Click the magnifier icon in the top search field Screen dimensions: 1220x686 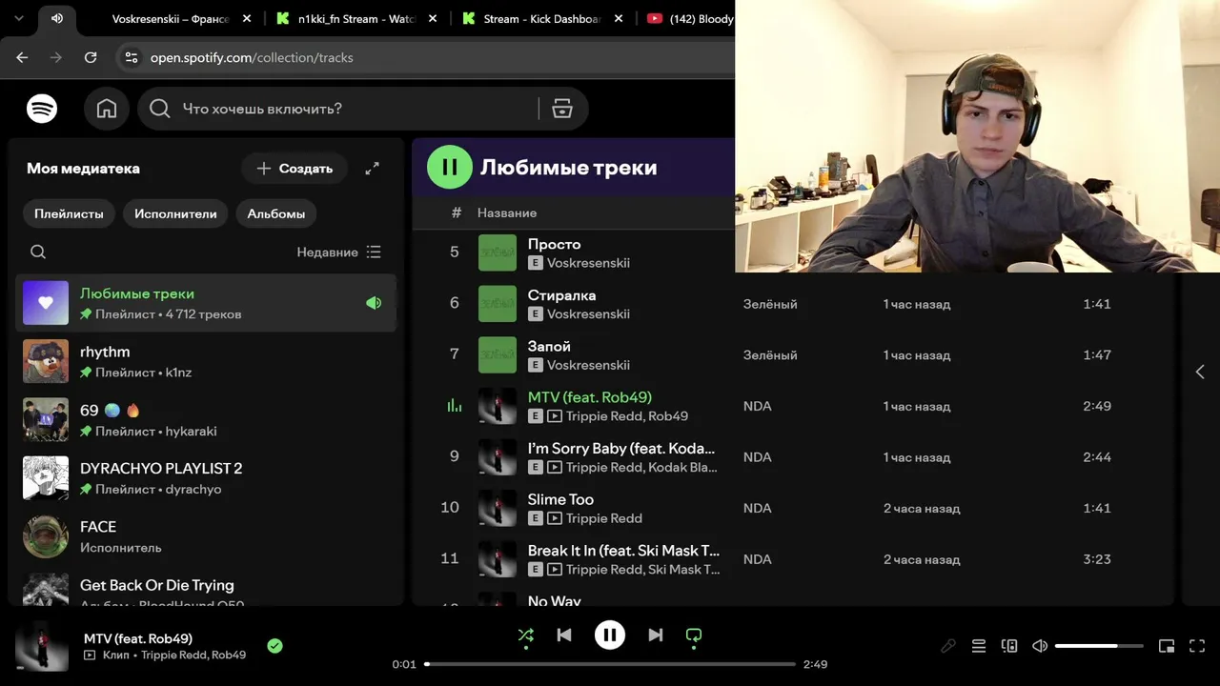click(160, 109)
